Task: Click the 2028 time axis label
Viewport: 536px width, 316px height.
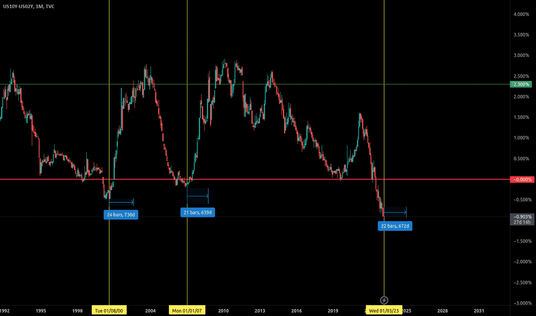Action: [x=442, y=311]
